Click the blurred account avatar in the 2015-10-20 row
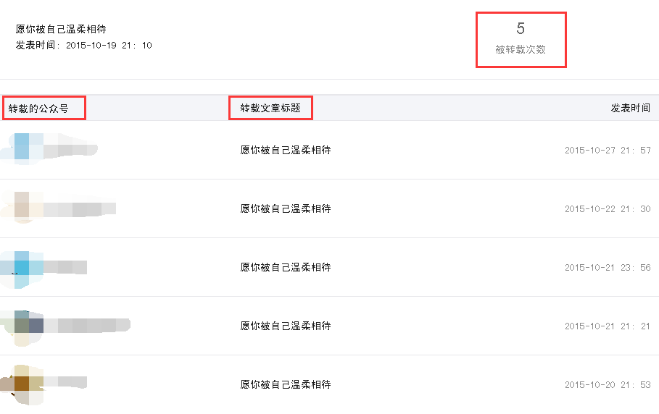The image size is (659, 414). pos(22,384)
